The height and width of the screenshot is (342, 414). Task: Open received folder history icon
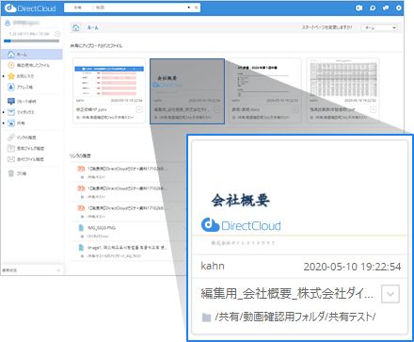(x=11, y=148)
